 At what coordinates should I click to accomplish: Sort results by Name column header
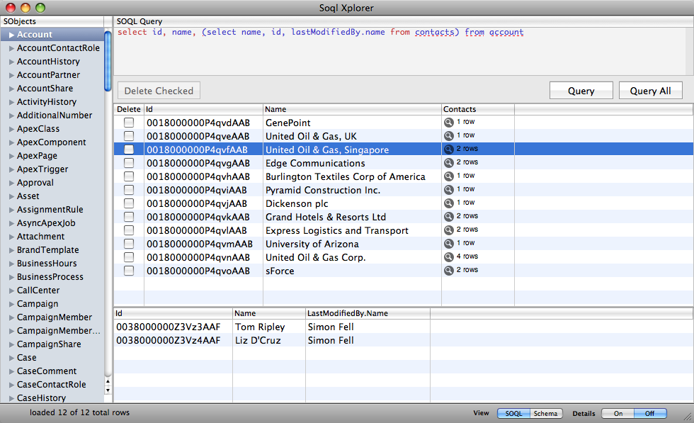[353, 109]
